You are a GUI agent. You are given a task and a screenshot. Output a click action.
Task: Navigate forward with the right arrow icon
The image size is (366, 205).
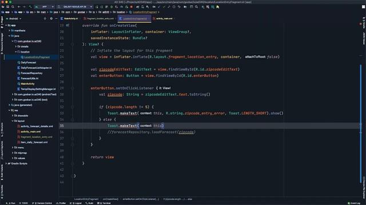point(24,7)
